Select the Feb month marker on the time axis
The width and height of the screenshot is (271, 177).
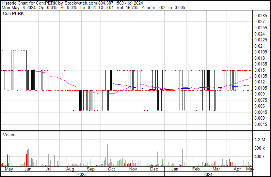tap(196, 170)
